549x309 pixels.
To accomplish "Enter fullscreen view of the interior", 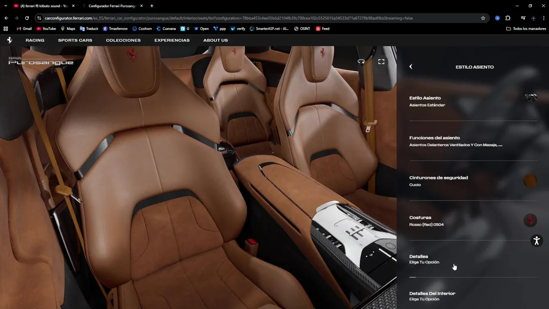I will [x=381, y=61].
